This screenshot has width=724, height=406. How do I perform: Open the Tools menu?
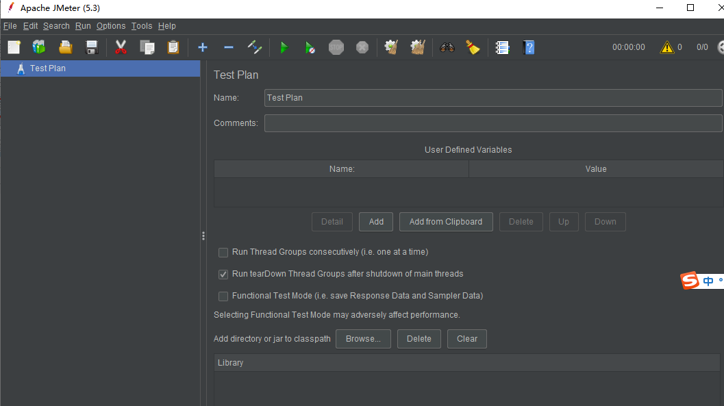click(142, 26)
